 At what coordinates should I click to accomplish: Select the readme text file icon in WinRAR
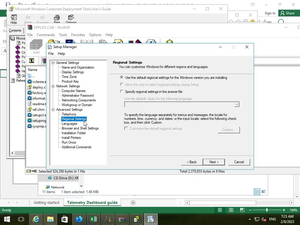[30, 104]
